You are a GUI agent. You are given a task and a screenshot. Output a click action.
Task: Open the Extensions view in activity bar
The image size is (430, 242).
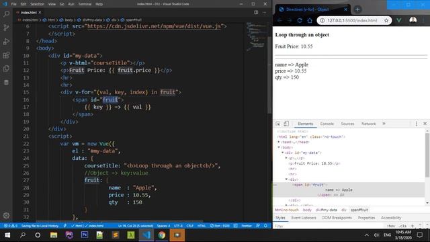[x=6, y=55]
